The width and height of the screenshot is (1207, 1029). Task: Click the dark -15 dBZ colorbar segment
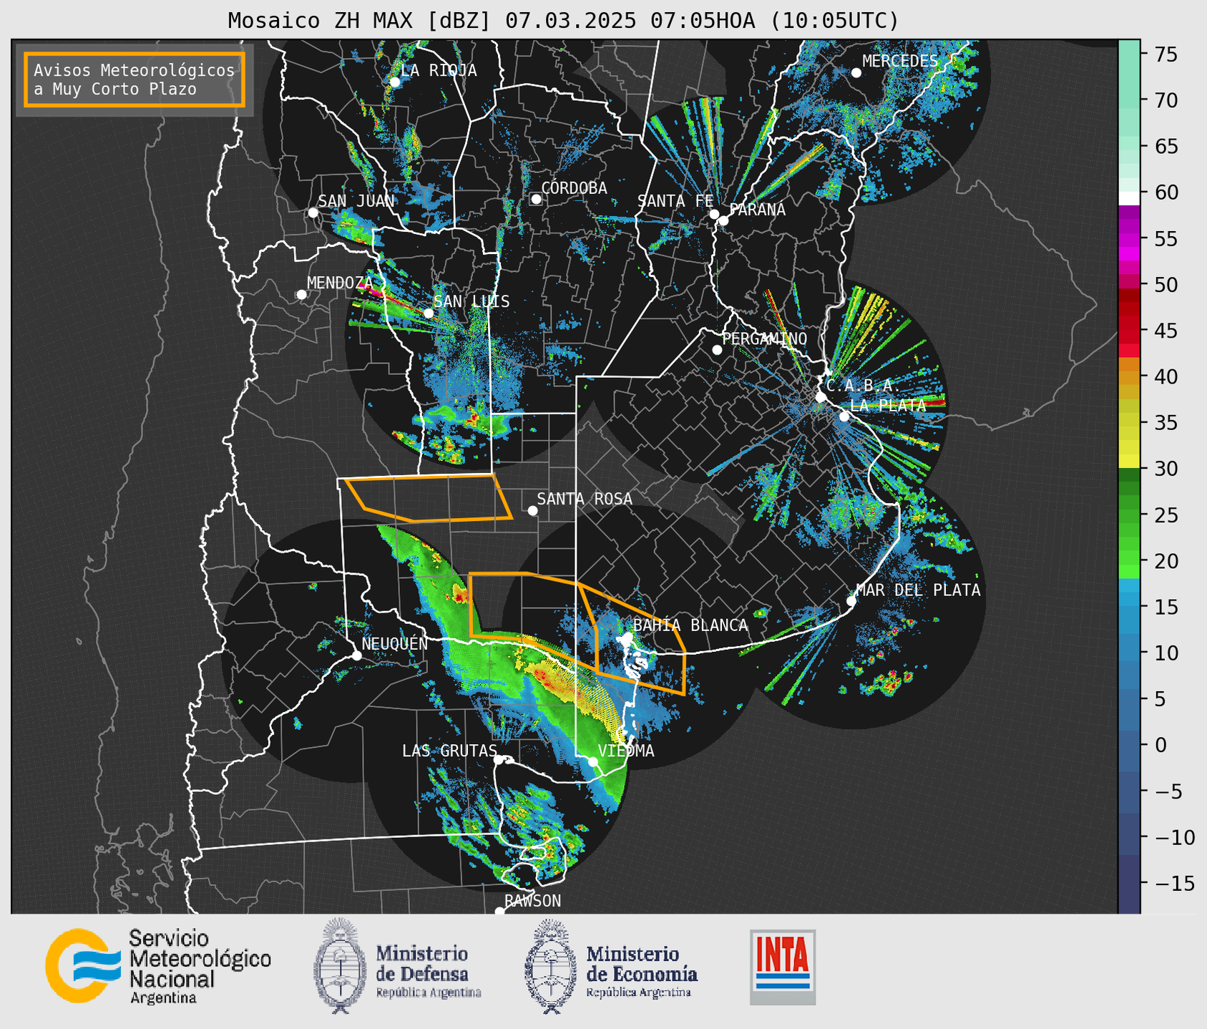(1129, 883)
